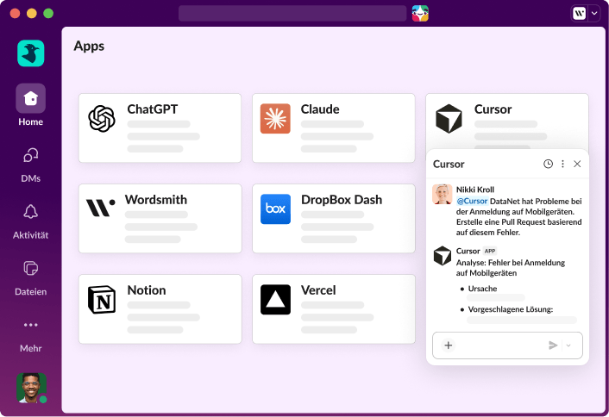
Task: Click the Apps page heading
Action: [x=89, y=46]
